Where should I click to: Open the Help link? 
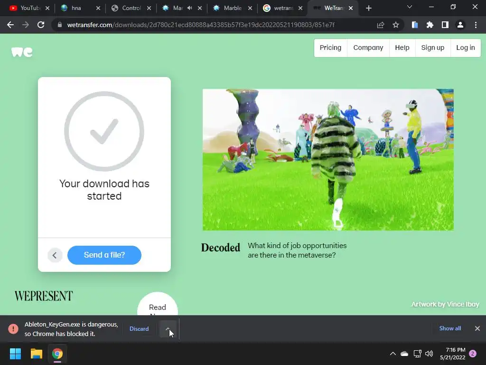coord(402,48)
